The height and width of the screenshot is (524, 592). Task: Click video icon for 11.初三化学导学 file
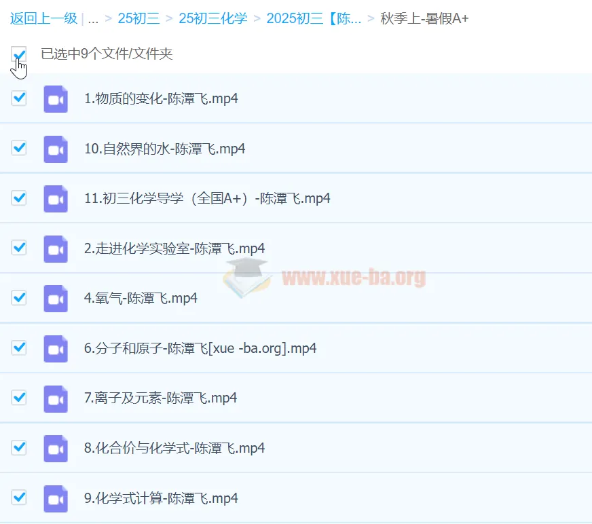tap(56, 199)
